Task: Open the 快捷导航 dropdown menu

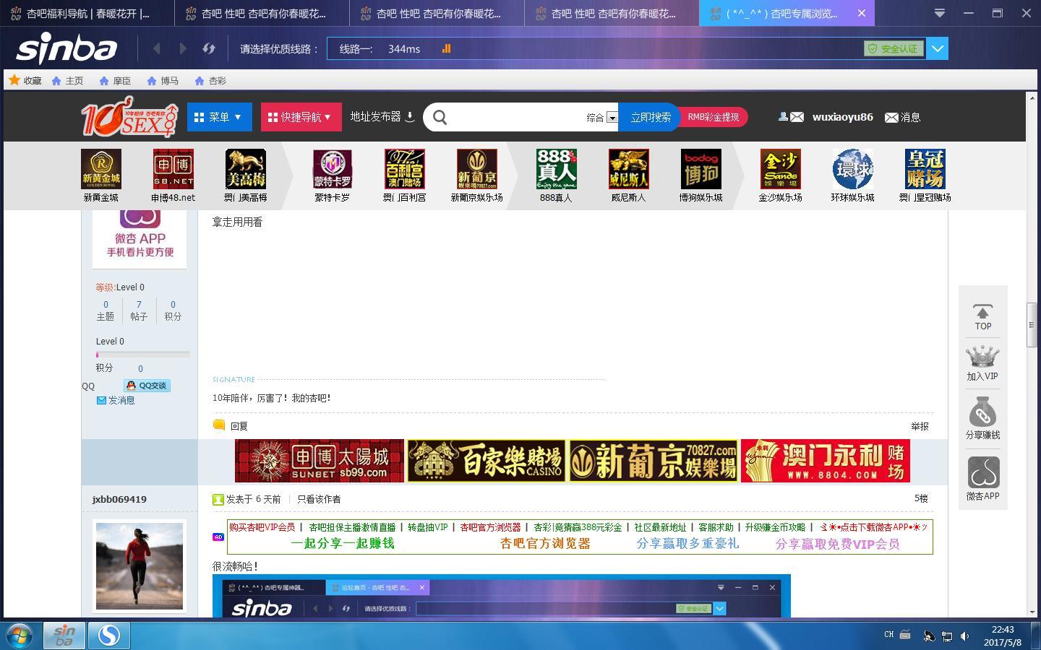Action: [x=301, y=117]
